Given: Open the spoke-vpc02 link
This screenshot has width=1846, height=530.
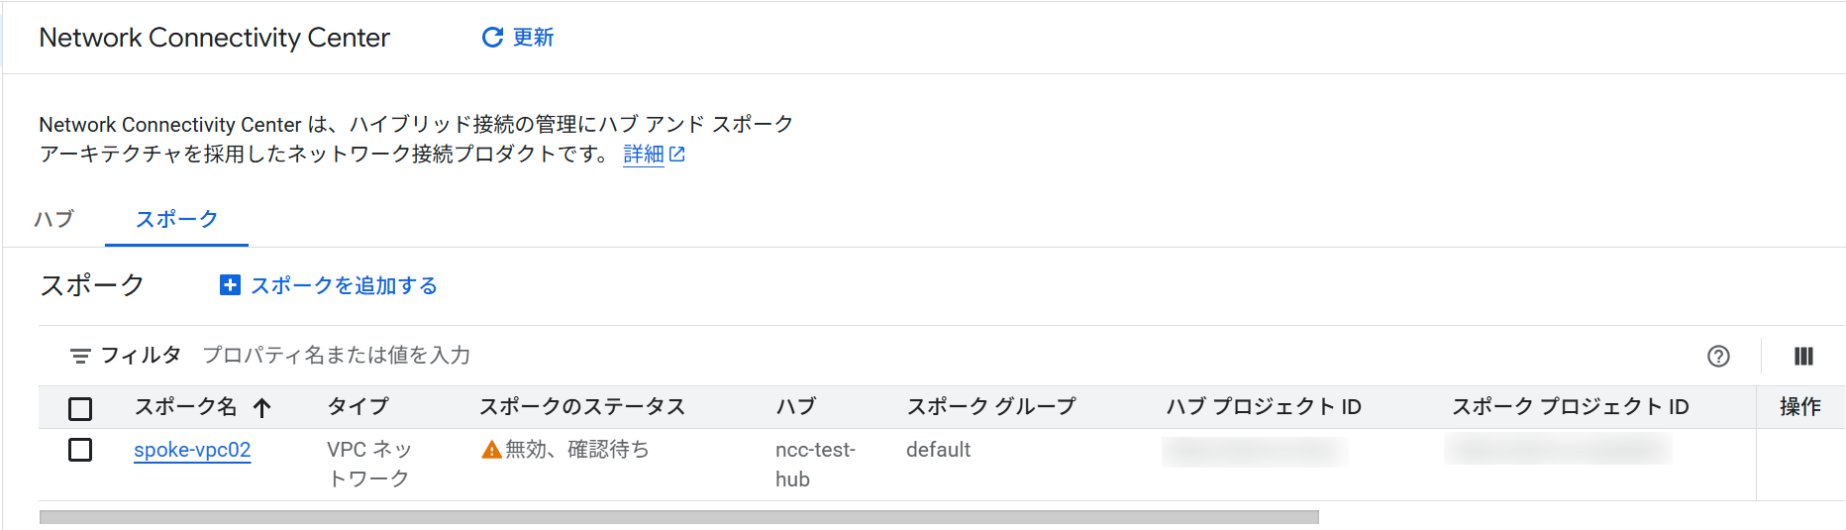Looking at the screenshot, I should (192, 450).
